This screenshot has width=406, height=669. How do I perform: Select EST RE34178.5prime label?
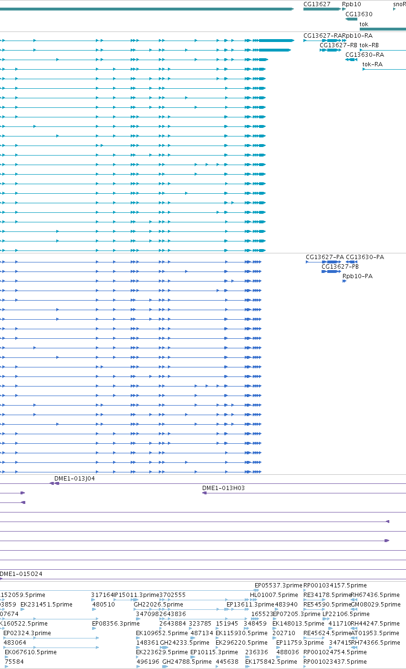click(x=327, y=595)
